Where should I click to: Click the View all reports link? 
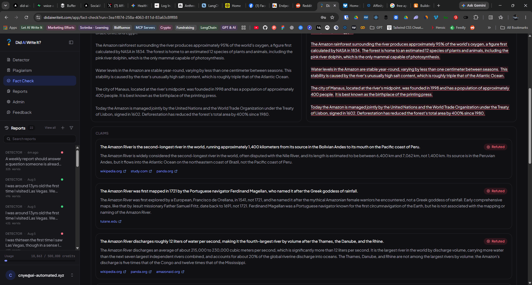click(x=50, y=128)
